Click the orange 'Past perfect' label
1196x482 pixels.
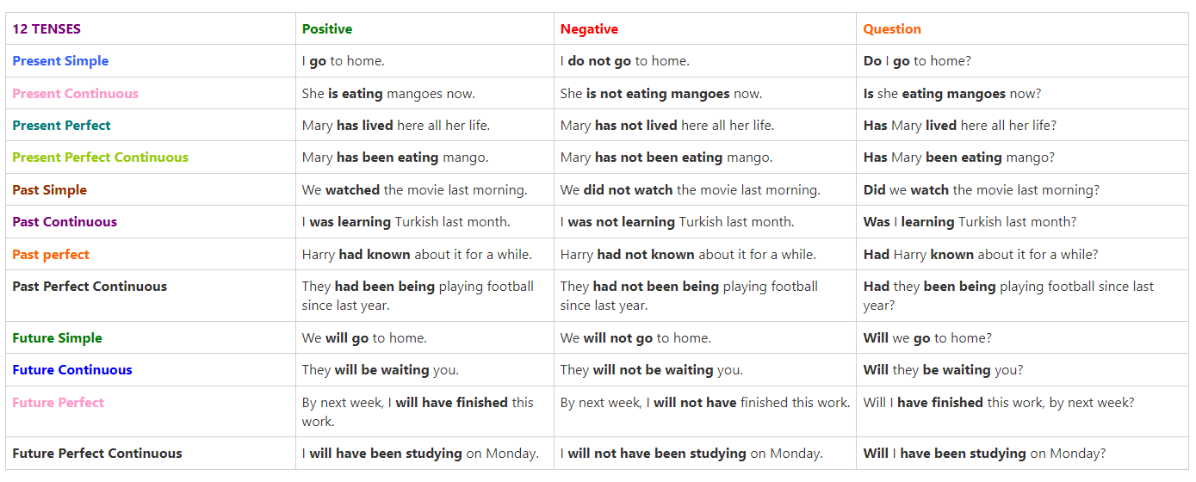point(51,255)
